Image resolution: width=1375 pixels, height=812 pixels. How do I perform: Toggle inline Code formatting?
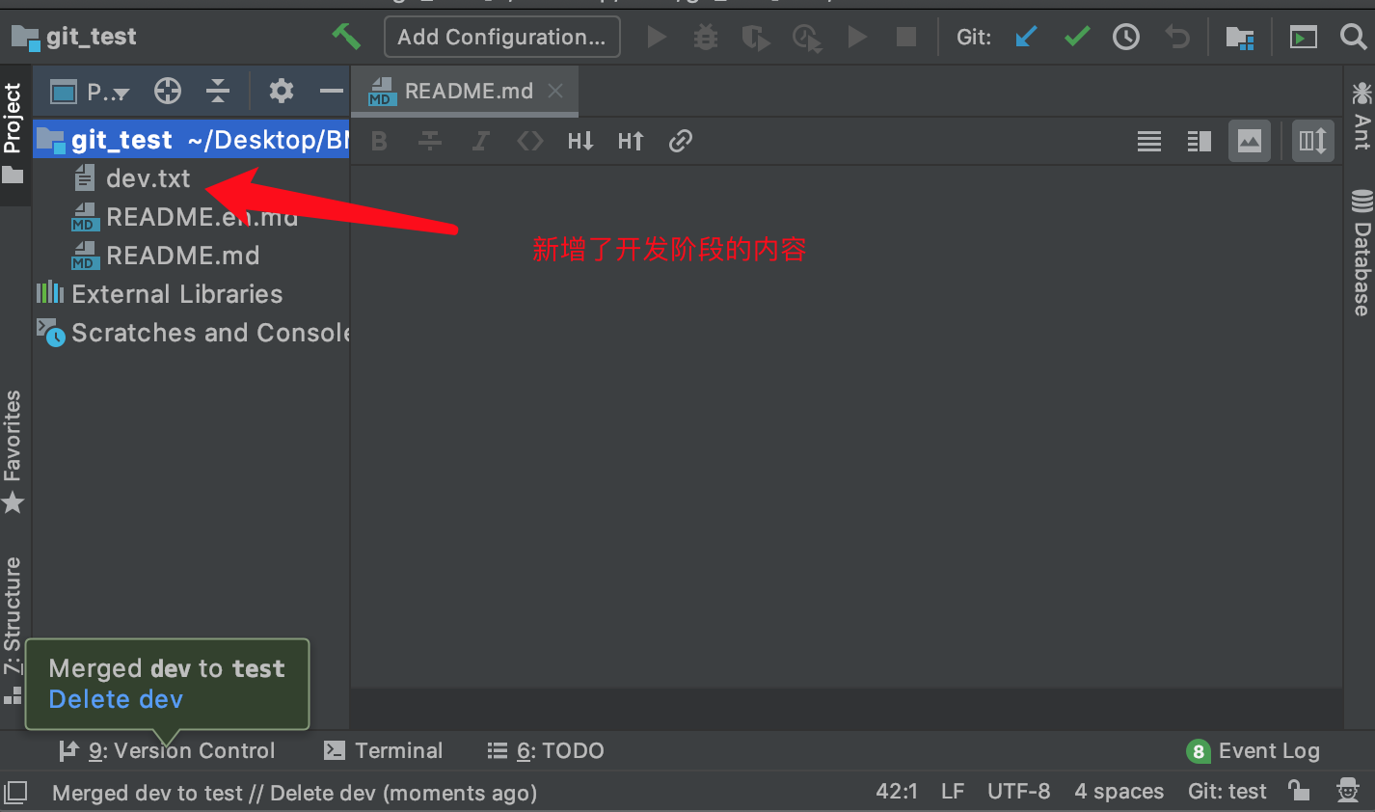530,141
